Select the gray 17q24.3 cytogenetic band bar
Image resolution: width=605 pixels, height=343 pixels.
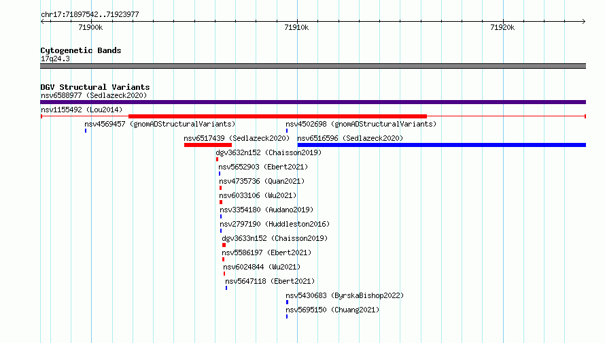click(x=313, y=66)
